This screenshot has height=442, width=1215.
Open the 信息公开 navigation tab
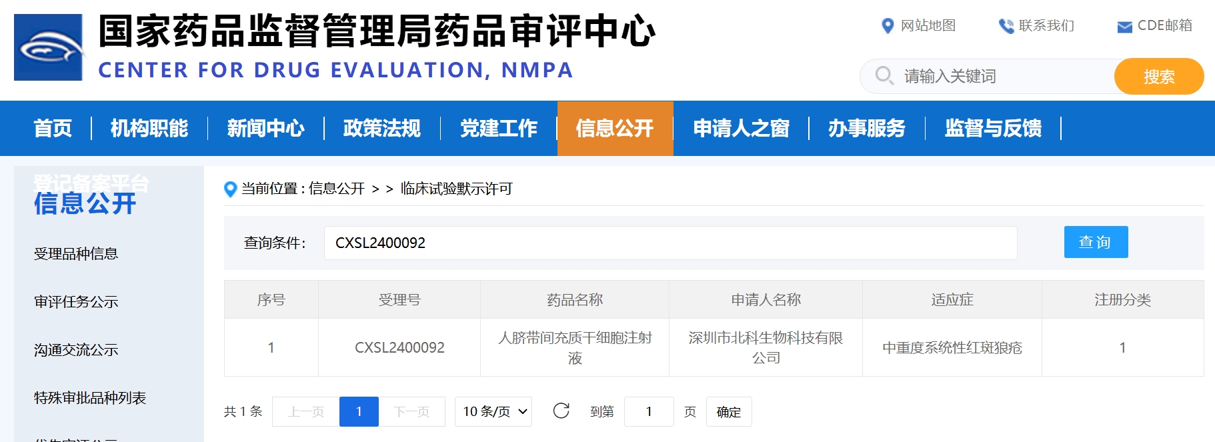pos(614,128)
